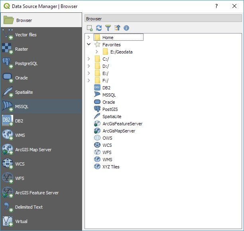Screen dimensions: 244x231
Task: Switch to the Vector files tab
Action: click(26, 35)
